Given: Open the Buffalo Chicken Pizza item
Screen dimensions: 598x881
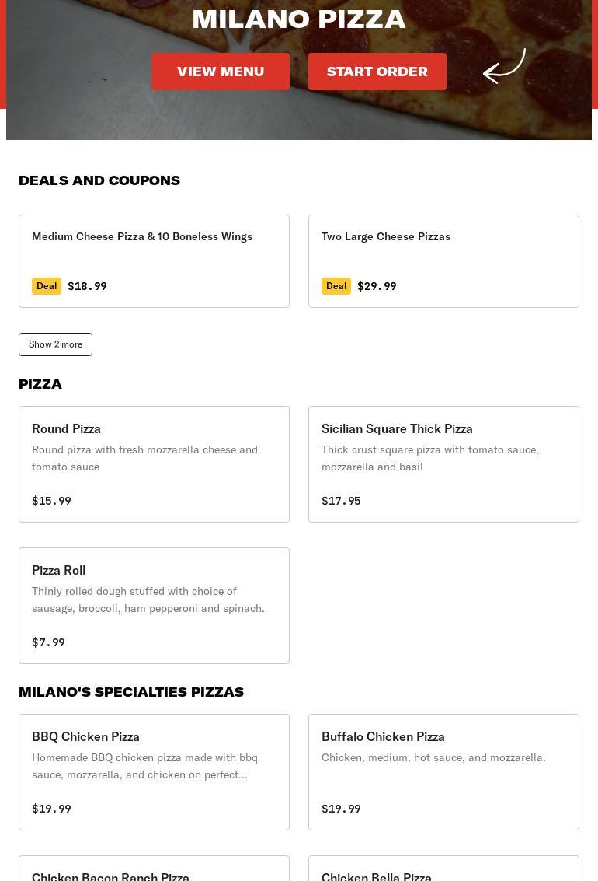Looking at the screenshot, I should (x=443, y=771).
